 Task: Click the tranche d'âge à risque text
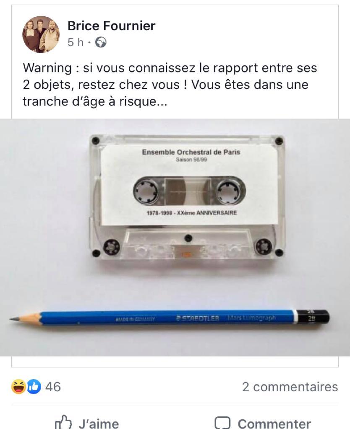(95, 101)
